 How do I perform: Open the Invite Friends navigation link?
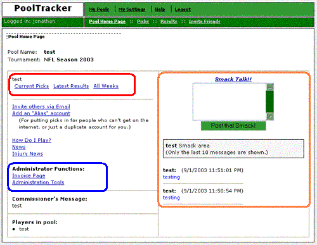(204, 22)
